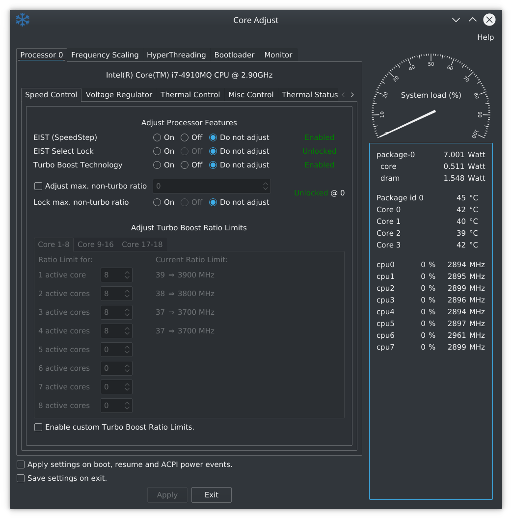The height and width of the screenshot is (519, 512).
Task: Click the 1 active core ratio stepper
Action: (127, 275)
